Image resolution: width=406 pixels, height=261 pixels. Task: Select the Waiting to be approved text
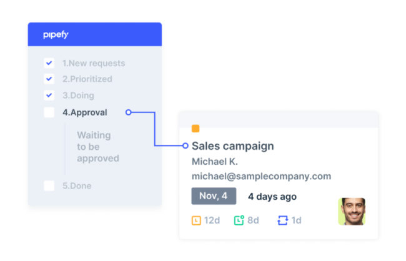click(x=98, y=147)
